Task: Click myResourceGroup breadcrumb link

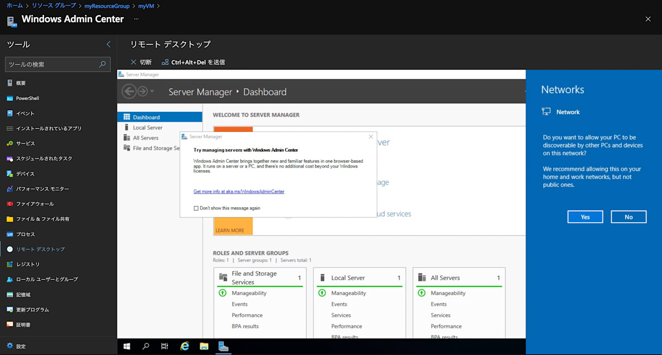Action: coord(107,6)
